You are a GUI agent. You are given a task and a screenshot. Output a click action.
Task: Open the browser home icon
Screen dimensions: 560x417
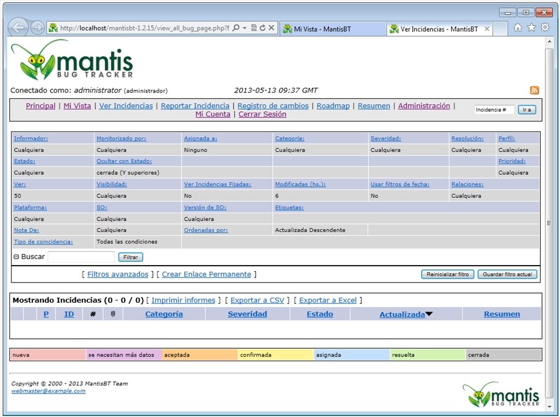click(x=517, y=27)
